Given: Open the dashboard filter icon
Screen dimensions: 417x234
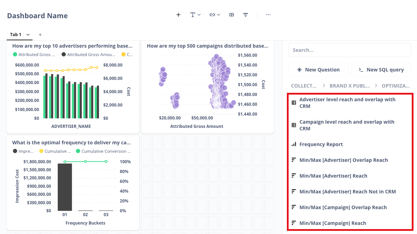Looking at the screenshot, I should [246, 15].
